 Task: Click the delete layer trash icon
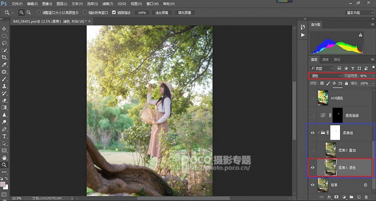366,197
